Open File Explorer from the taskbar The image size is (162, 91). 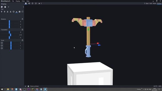[x=8, y=89]
